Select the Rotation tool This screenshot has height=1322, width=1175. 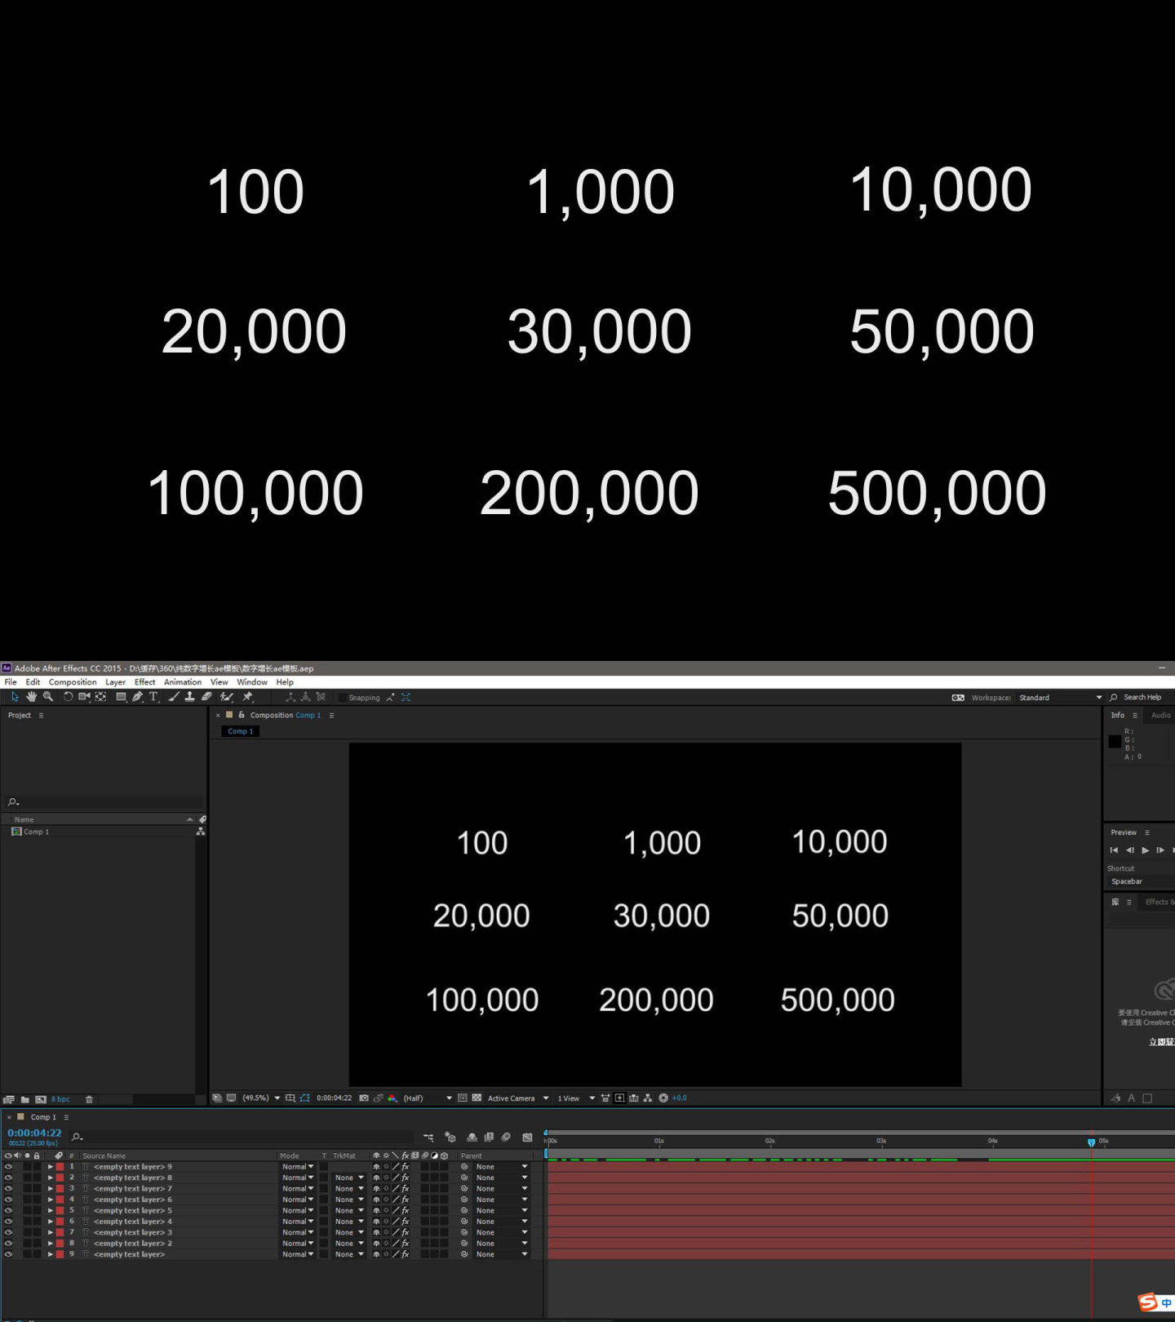(x=68, y=697)
